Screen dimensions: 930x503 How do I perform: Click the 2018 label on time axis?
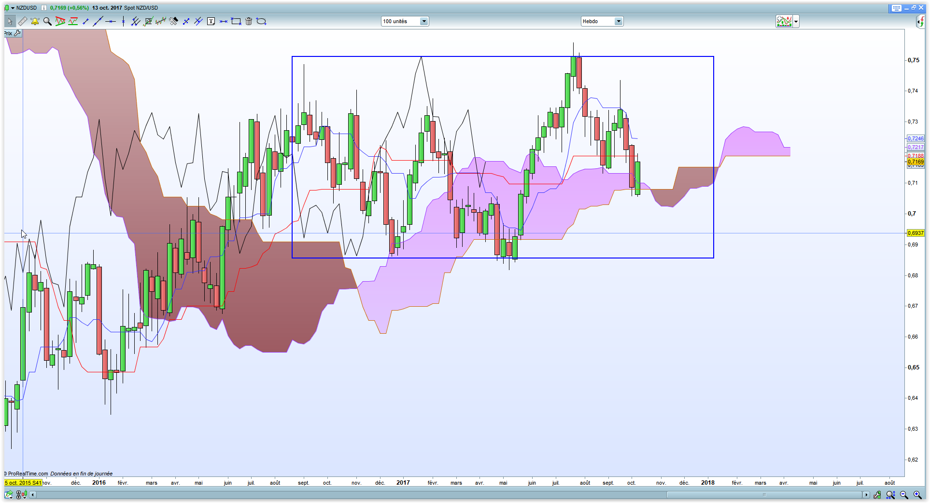(x=708, y=483)
